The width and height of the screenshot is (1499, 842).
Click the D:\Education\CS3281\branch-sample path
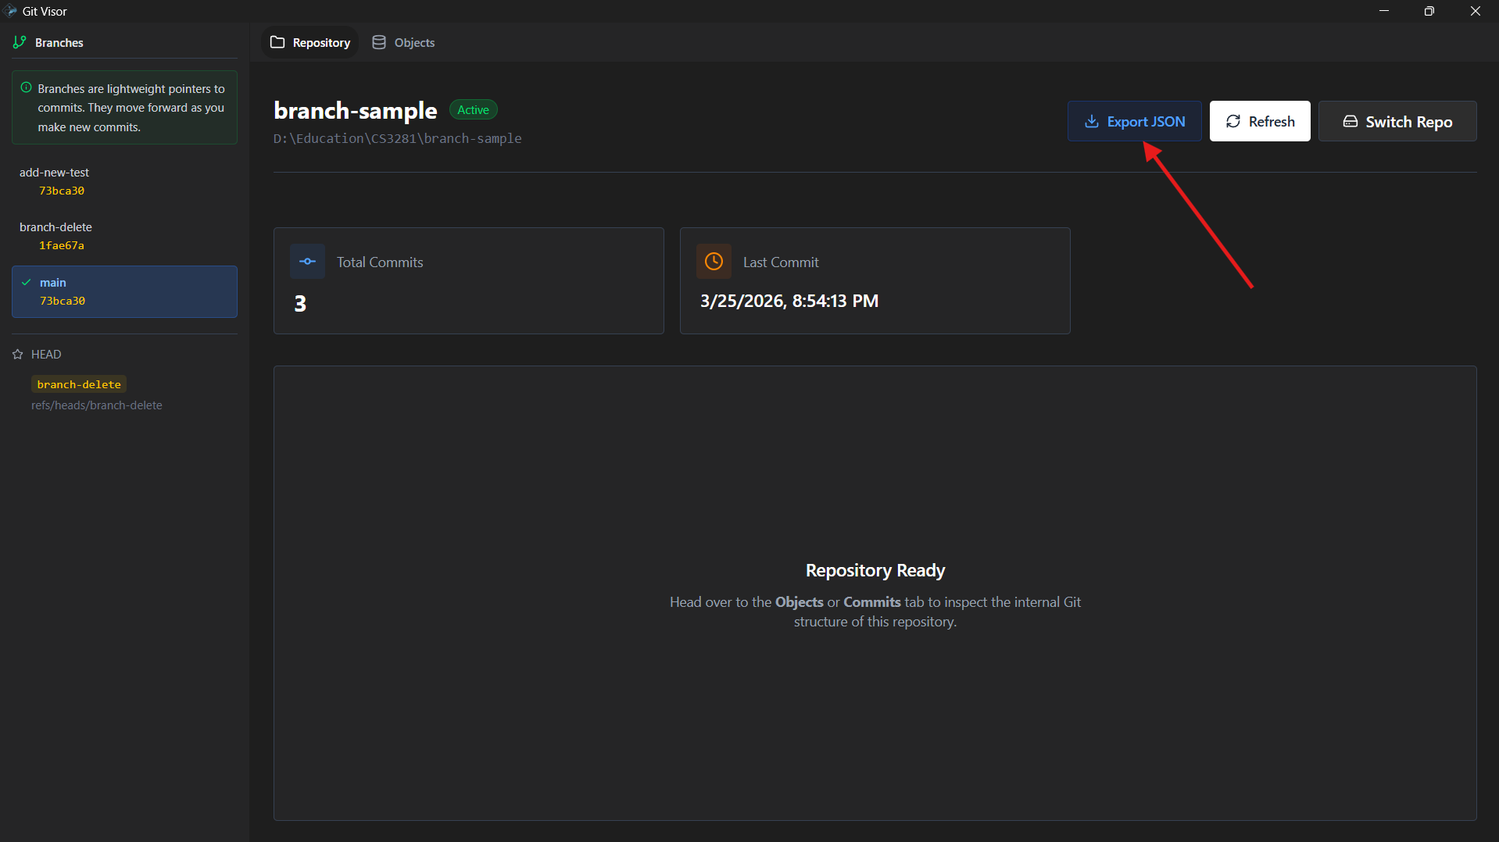click(397, 138)
